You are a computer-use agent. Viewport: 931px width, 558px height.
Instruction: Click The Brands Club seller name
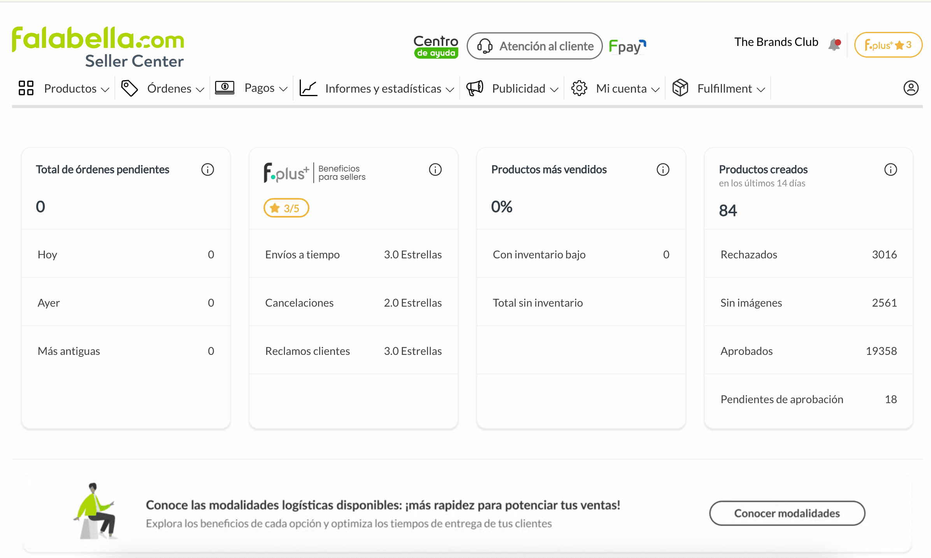click(x=776, y=42)
